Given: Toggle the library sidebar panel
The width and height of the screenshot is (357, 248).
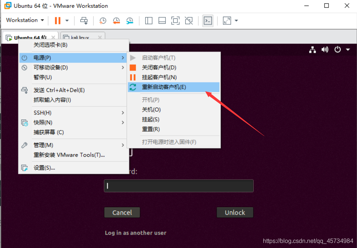Looking at the screenshot, I should [149, 20].
